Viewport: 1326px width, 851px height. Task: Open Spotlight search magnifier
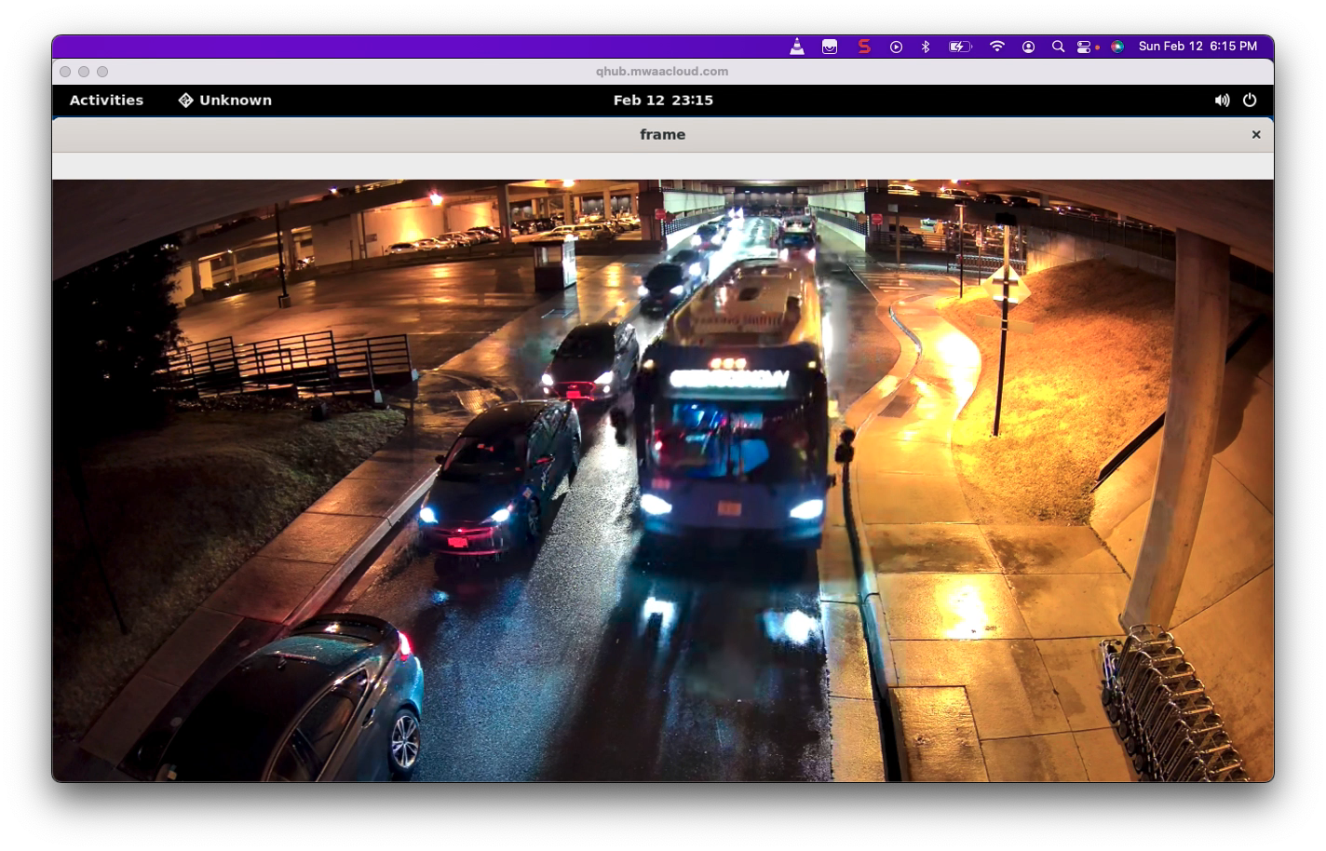[x=1058, y=47]
